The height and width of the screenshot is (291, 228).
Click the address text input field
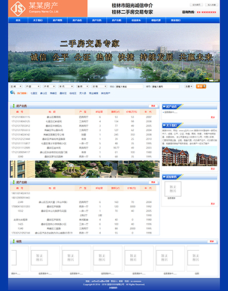129,86
